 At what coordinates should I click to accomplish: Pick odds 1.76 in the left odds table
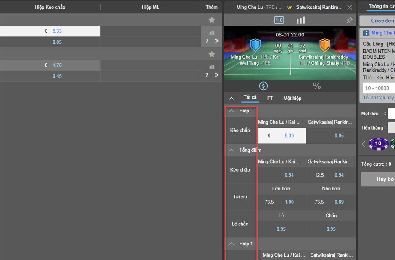click(57, 65)
